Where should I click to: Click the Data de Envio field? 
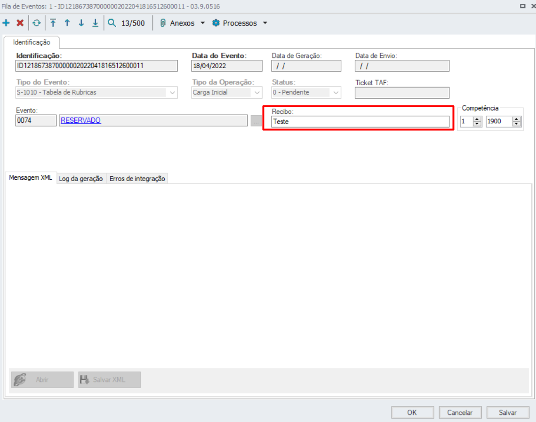402,65
